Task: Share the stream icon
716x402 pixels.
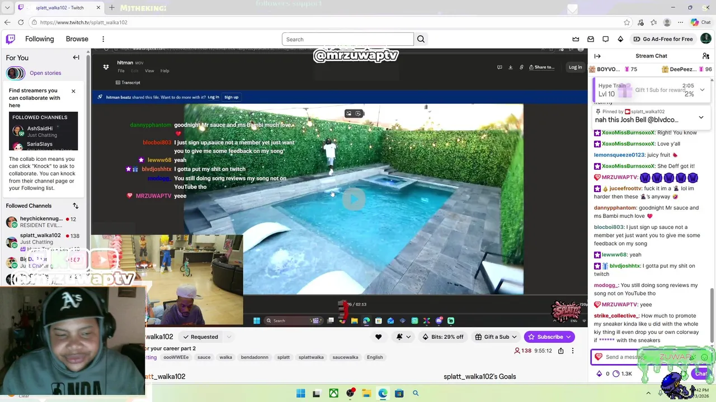Action: click(560, 351)
